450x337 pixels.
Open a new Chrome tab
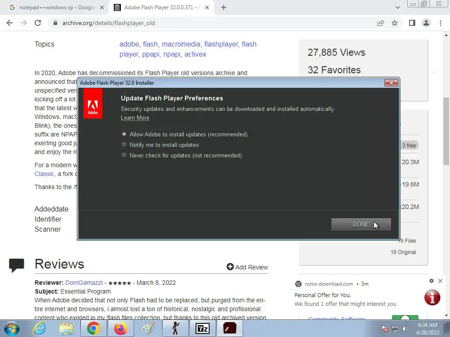coord(224,7)
